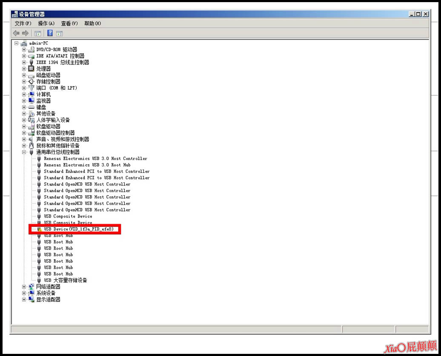Click the DVD/CD-ROM 驱动器 disc icon
This screenshot has height=356, width=441.
(x=31, y=49)
